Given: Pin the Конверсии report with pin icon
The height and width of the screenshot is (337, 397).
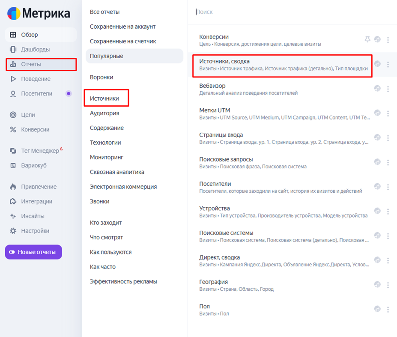Looking at the screenshot, I should coord(367,39).
